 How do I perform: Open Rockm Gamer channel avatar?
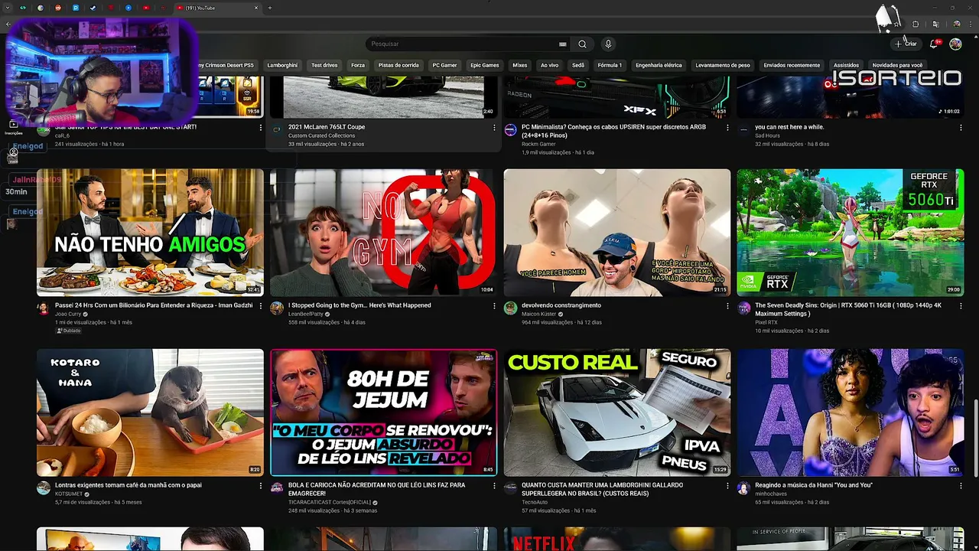click(510, 129)
